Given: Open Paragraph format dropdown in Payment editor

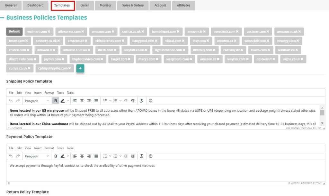Looking at the screenshot, I should [x=37, y=156].
